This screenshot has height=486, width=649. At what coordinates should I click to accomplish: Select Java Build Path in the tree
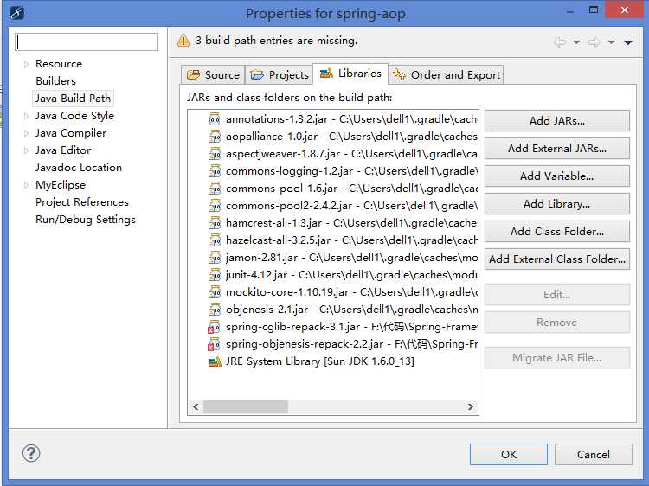73,99
